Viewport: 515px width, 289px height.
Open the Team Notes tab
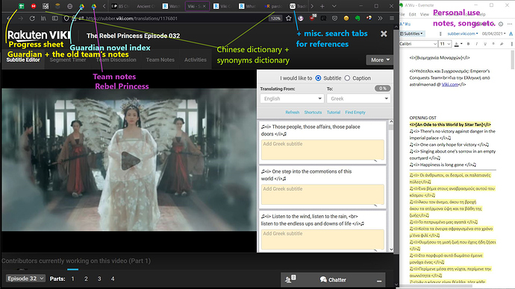pyautogui.click(x=160, y=60)
